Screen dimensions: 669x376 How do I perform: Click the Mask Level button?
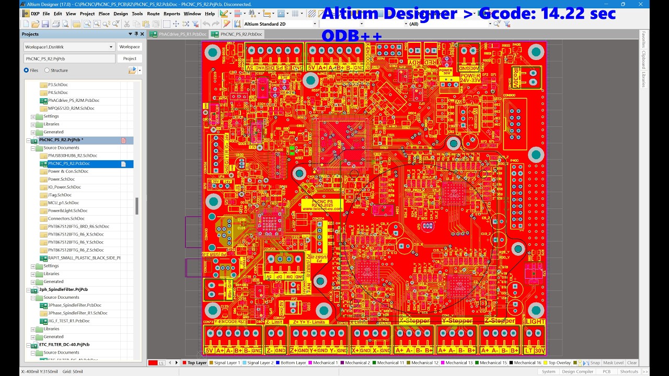click(613, 362)
